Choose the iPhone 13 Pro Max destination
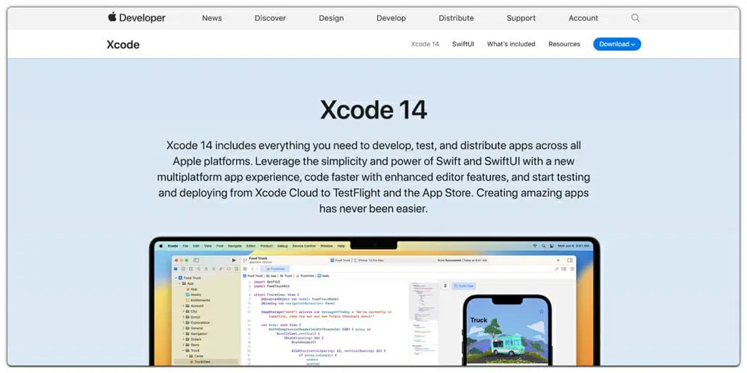The width and height of the screenshot is (747, 373). (371, 260)
